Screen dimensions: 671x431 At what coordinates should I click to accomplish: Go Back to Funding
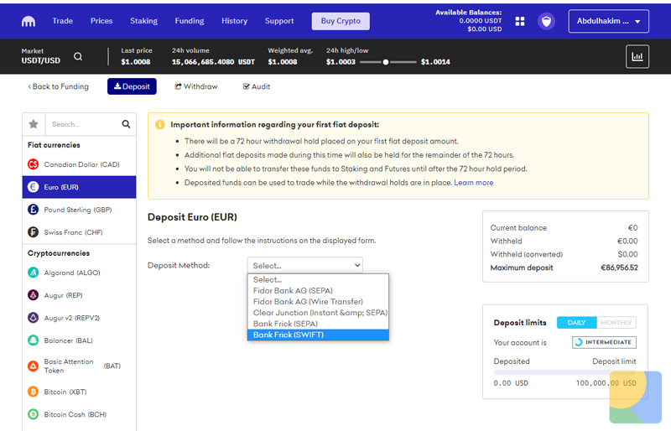pyautogui.click(x=58, y=86)
